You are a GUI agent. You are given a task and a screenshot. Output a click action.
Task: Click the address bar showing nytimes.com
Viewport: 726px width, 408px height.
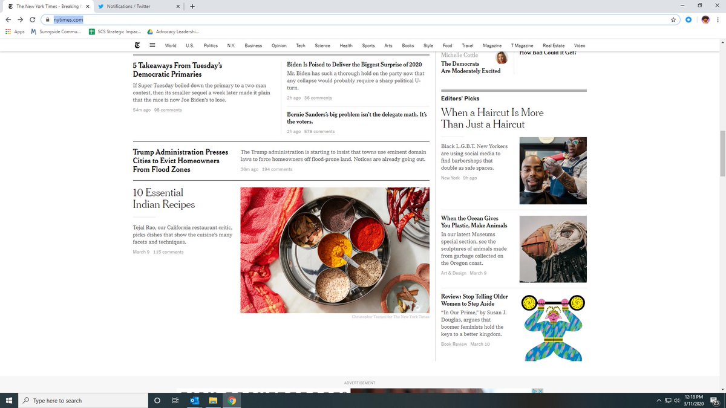click(x=69, y=19)
